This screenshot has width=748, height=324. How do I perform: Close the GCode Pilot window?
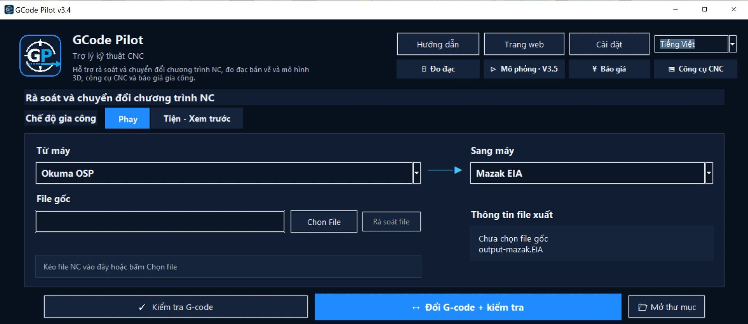734,9
